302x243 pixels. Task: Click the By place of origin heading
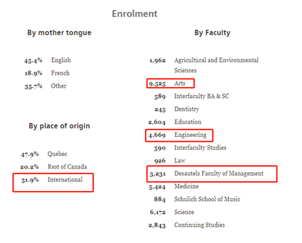pyautogui.click(x=59, y=126)
